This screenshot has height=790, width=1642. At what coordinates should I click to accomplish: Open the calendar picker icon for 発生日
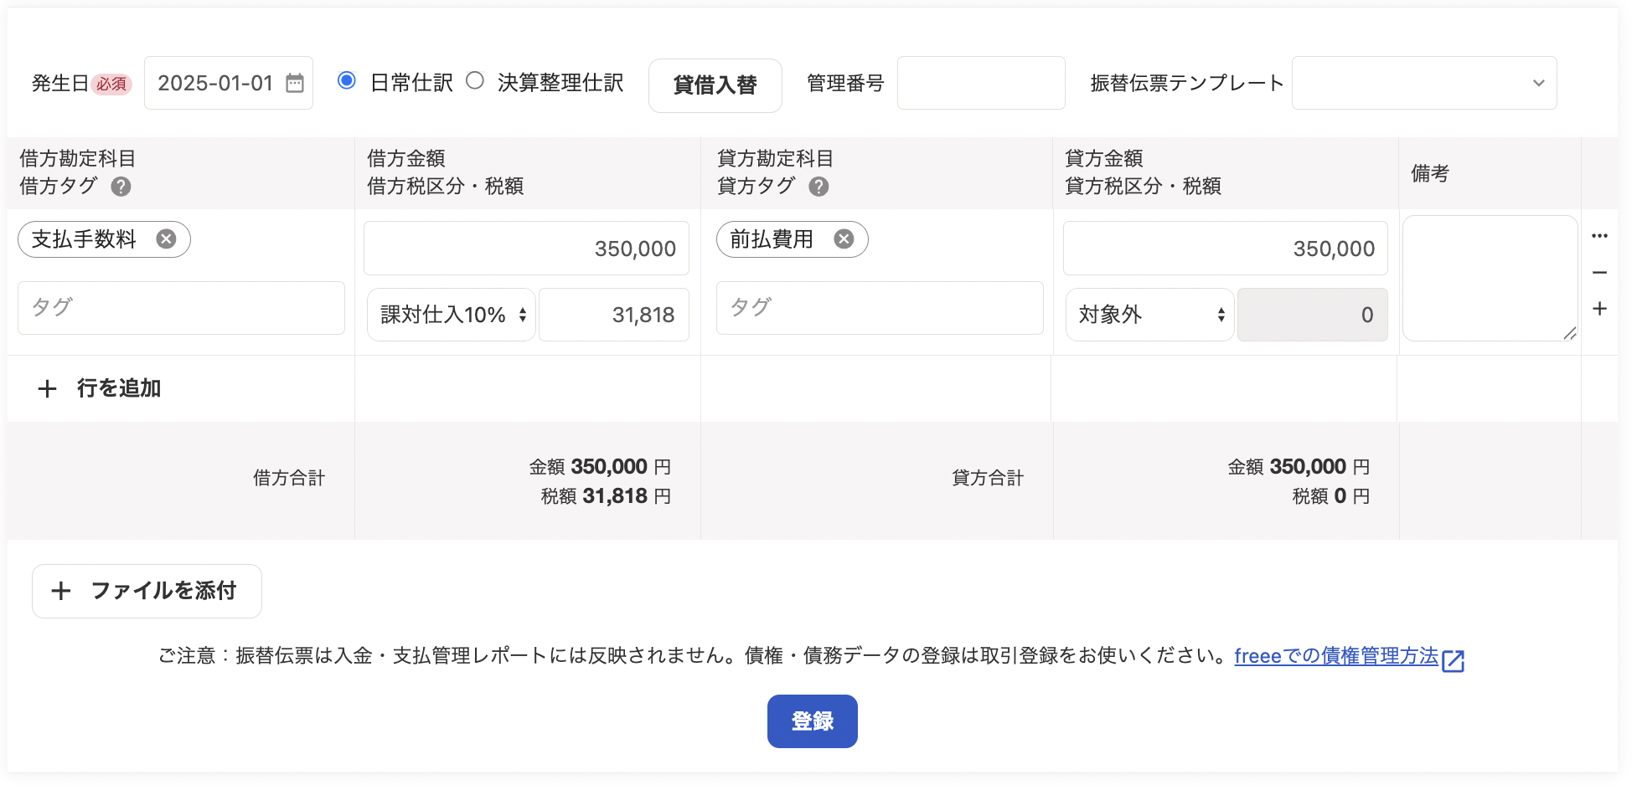pyautogui.click(x=295, y=83)
